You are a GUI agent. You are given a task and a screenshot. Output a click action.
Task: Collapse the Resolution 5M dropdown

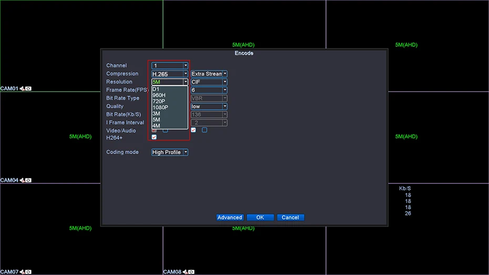coord(170,82)
